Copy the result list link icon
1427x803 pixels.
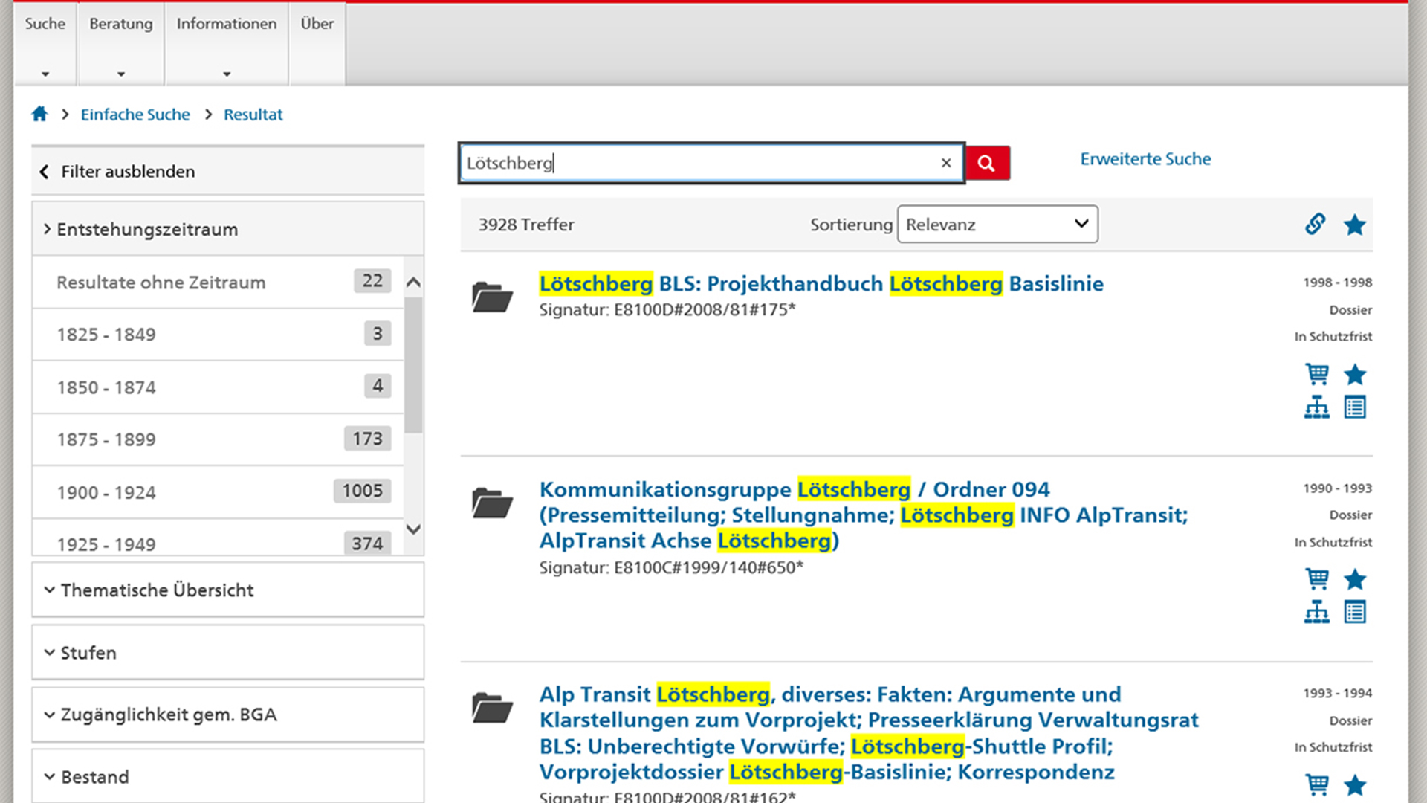coord(1315,224)
